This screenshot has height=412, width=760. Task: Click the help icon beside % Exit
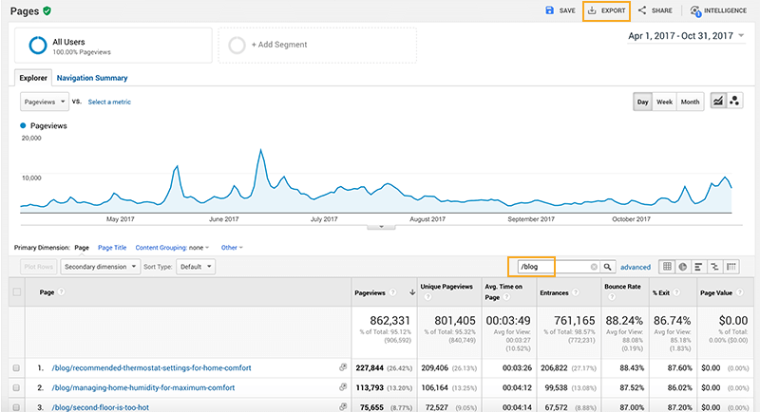tap(676, 292)
